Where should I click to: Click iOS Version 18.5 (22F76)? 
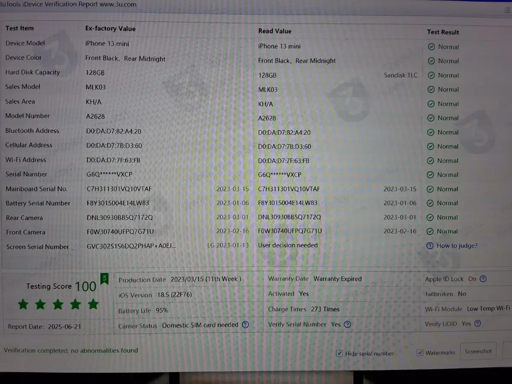(x=174, y=295)
